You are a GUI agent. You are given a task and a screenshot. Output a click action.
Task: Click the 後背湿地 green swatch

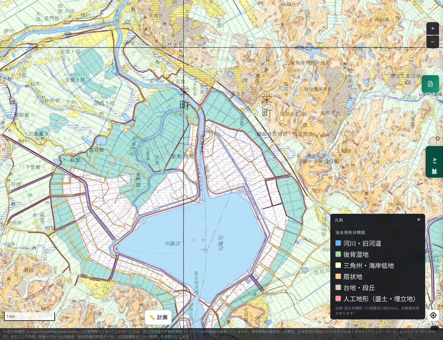(338, 255)
